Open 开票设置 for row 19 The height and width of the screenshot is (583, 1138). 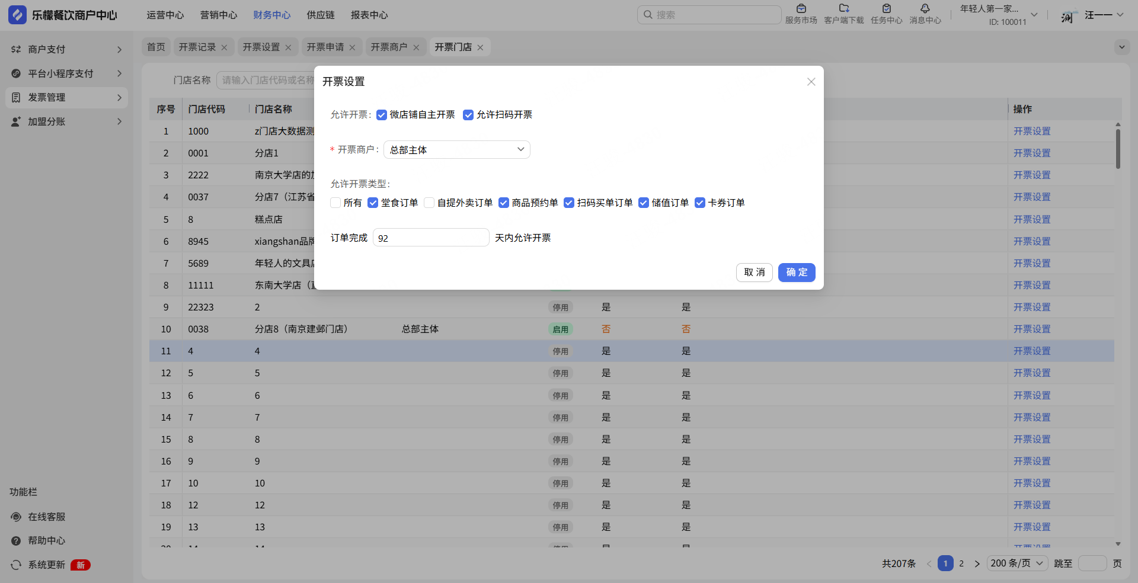(x=1032, y=527)
